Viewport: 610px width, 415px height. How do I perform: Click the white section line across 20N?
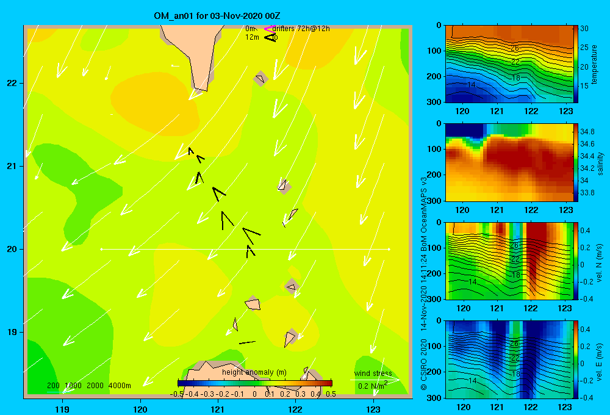pyautogui.click(x=245, y=249)
